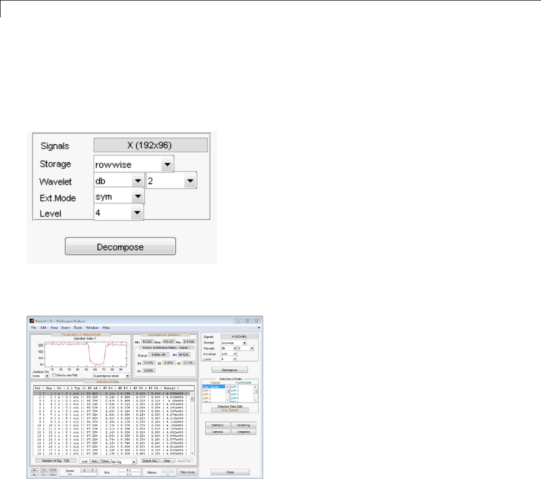The image size is (541, 479).
Task: Open the Tools menu
Action: 78,328
